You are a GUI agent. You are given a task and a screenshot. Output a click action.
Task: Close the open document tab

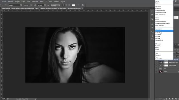(x=82, y=9)
